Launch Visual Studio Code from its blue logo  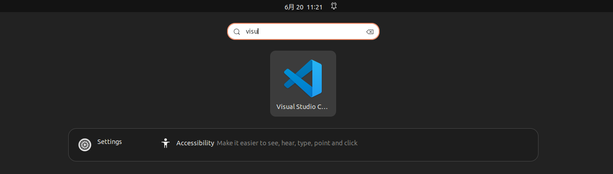coord(303,78)
